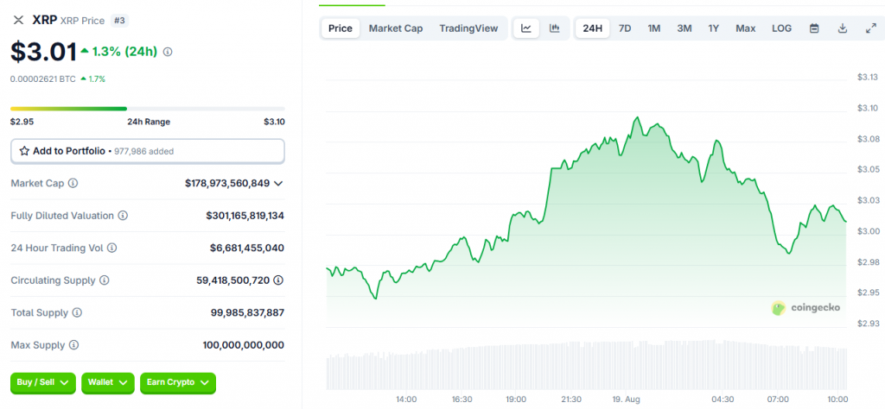This screenshot has width=885, height=409.
Task: Select the 1M time range
Action: (x=653, y=28)
